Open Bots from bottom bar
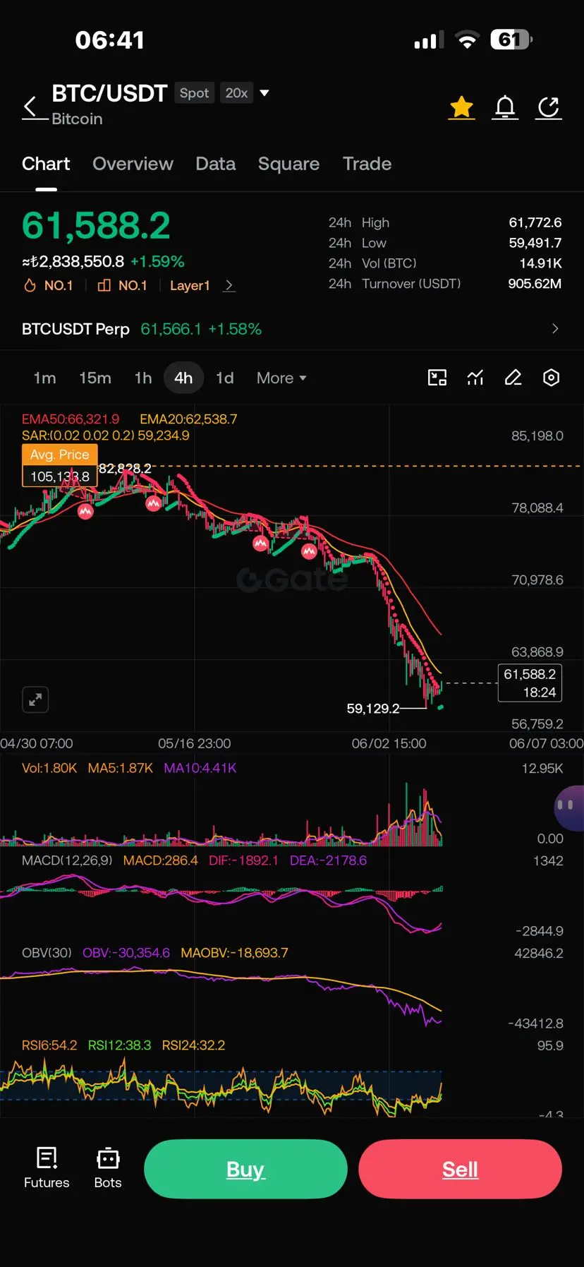 click(108, 1168)
